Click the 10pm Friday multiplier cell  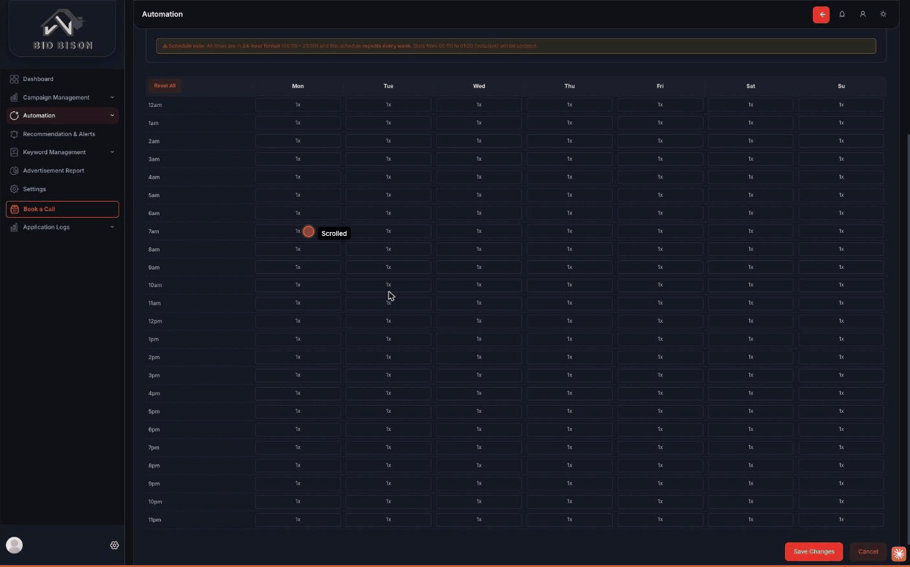pyautogui.click(x=660, y=502)
